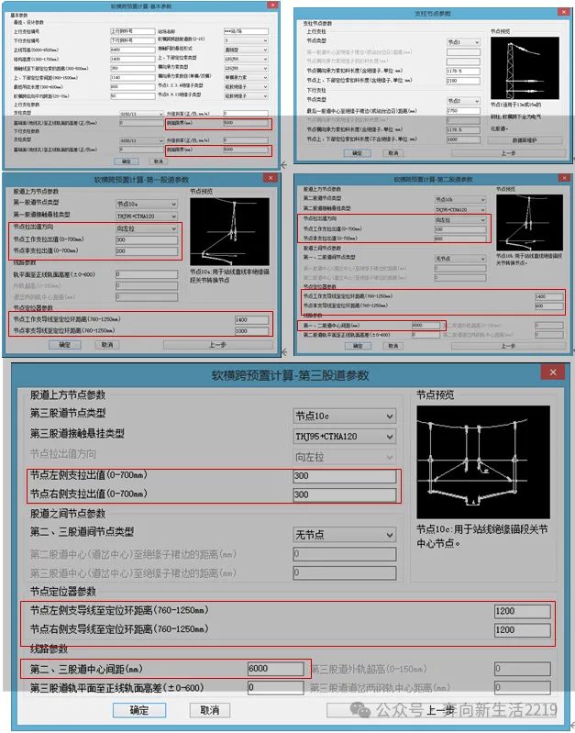Edit 节点左侧支导线至定位环距离 field
The height and width of the screenshot is (733, 575).
click(x=522, y=611)
